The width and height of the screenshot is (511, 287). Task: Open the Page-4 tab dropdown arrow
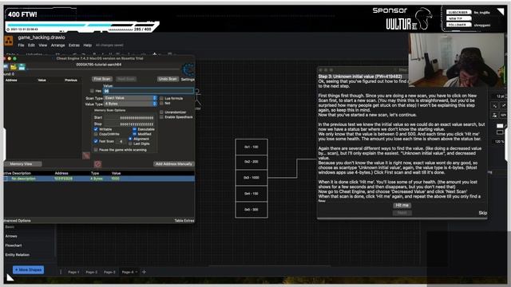click(137, 272)
